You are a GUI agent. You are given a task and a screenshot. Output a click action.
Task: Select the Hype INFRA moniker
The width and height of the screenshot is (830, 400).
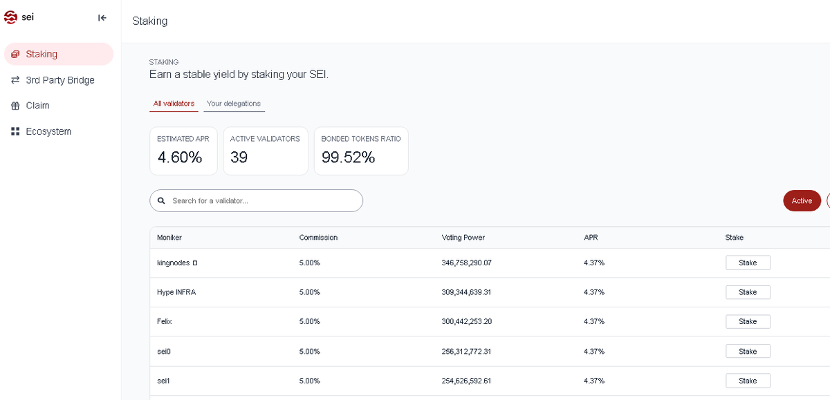tap(176, 292)
